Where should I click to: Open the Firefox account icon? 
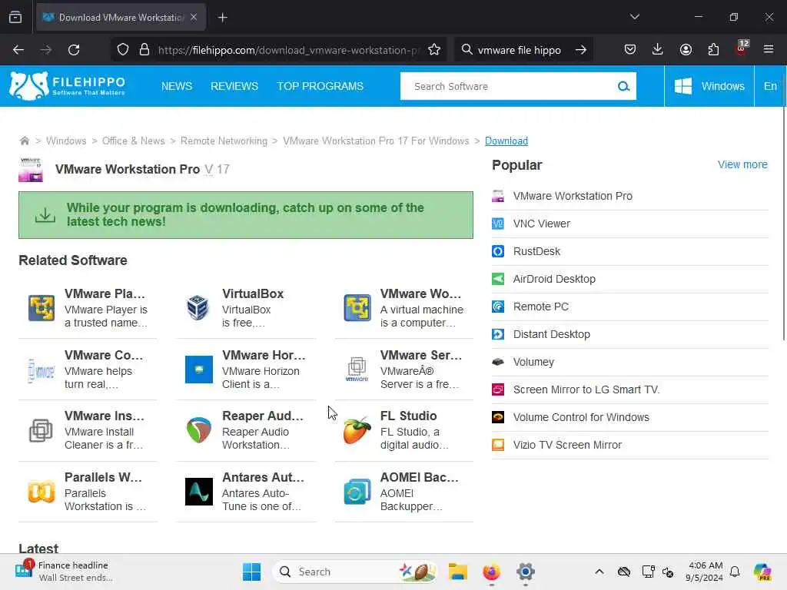pyautogui.click(x=686, y=50)
